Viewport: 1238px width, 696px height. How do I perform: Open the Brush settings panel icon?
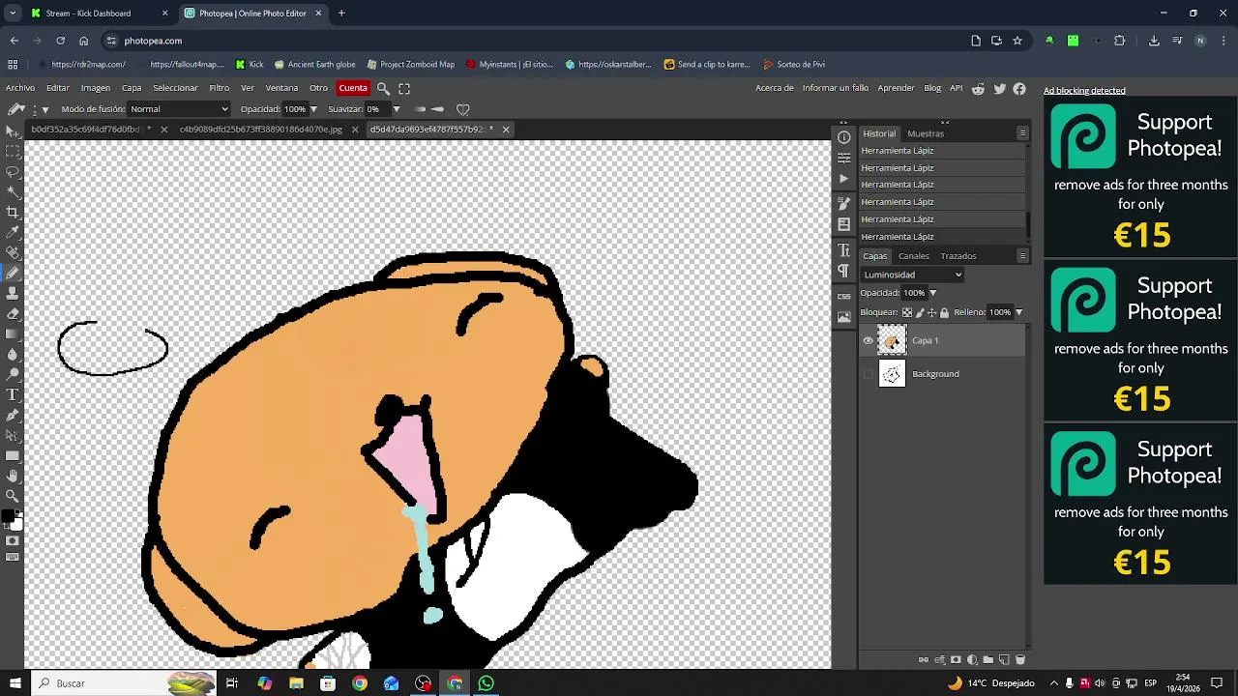844,203
